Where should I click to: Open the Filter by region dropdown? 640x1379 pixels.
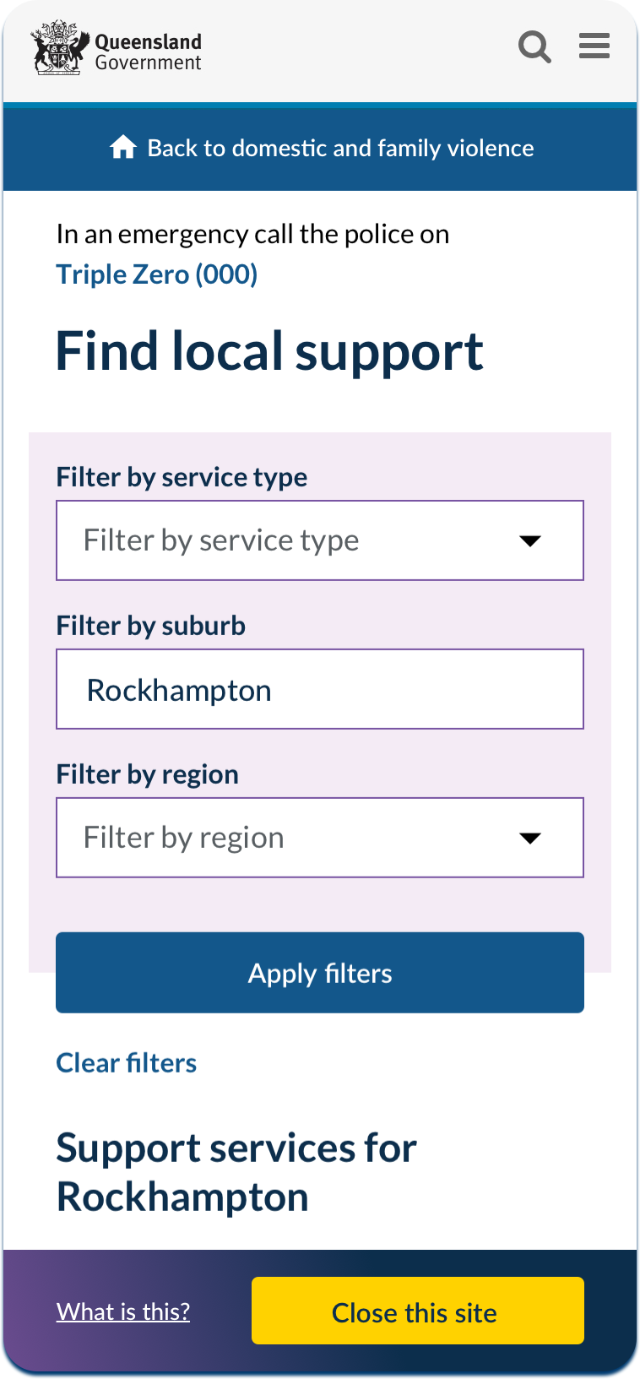[320, 838]
